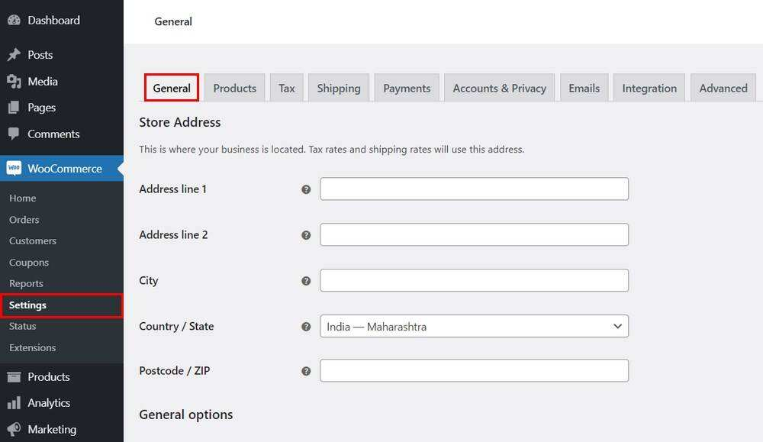
Task: Click the Posts pushpin icon
Action: pyautogui.click(x=14, y=54)
